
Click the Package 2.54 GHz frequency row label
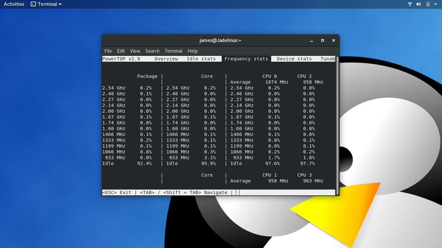click(x=114, y=88)
